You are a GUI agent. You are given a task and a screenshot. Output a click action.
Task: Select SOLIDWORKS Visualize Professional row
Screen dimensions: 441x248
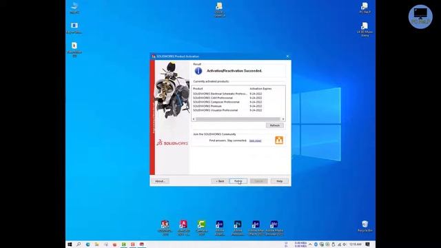click(x=238, y=110)
